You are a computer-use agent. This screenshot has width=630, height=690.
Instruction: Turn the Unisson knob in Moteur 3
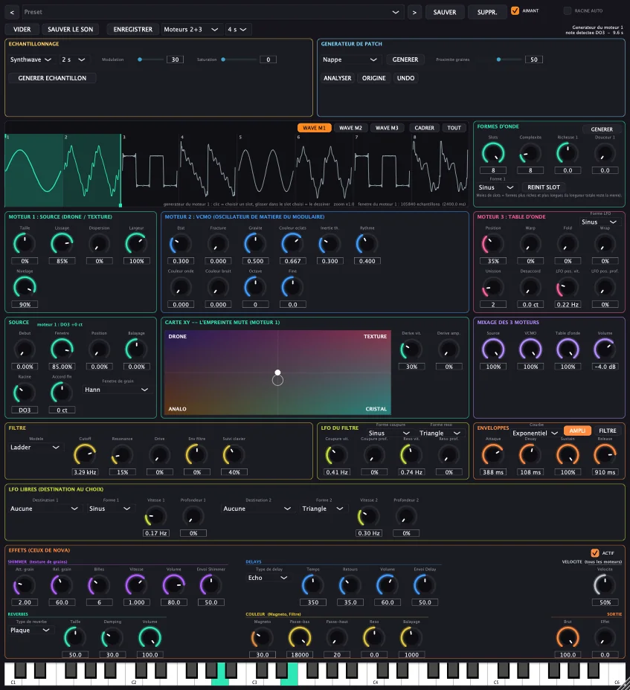click(x=493, y=287)
